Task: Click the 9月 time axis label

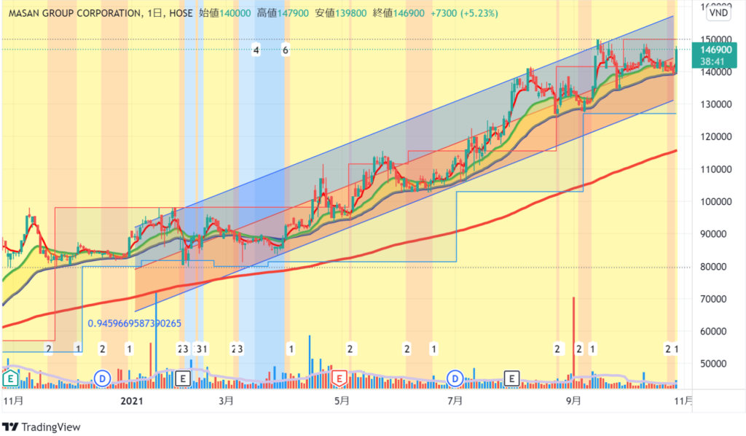Action: [573, 401]
